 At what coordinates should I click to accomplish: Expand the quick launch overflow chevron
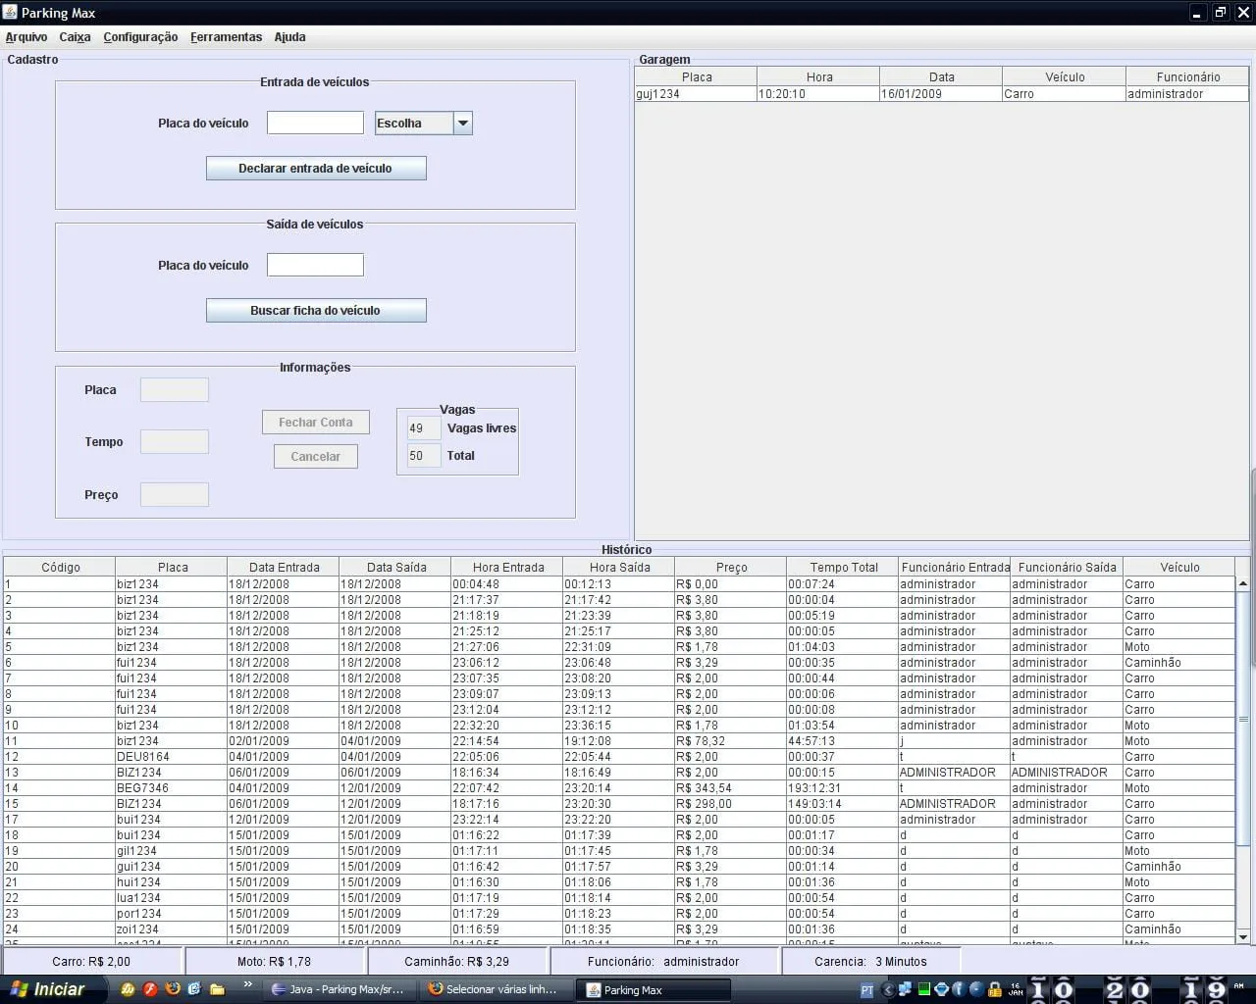[x=247, y=984]
